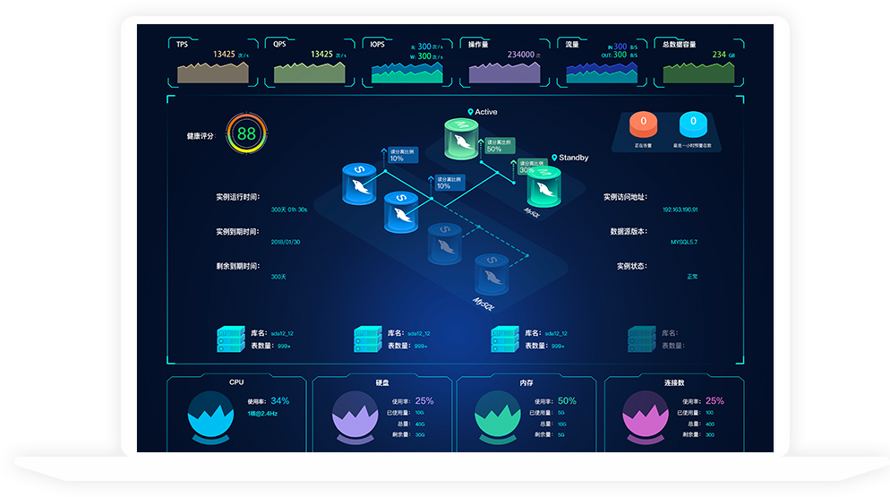
Task: Click the data source version MYSQL5.7
Action: 684,242
